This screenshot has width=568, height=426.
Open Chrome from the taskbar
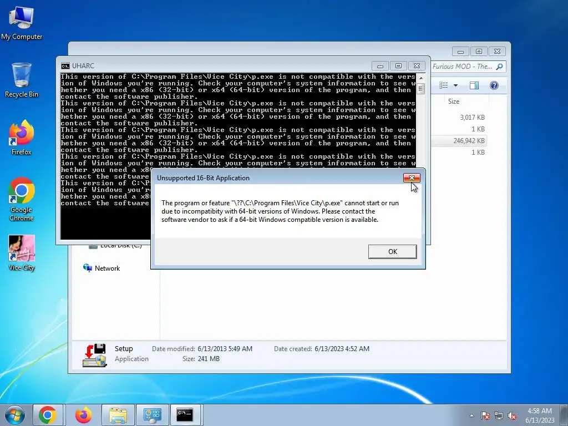pos(48,415)
